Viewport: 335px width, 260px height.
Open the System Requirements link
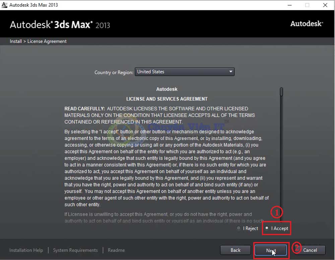tap(75, 250)
